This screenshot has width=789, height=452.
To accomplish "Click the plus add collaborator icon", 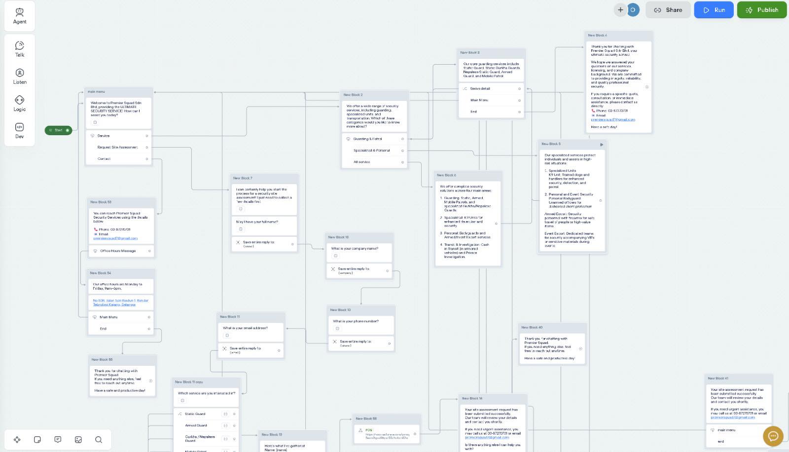I will click(x=620, y=10).
